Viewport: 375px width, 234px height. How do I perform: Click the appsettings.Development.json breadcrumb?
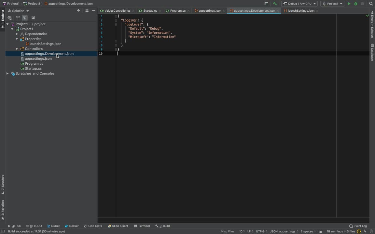click(68, 4)
